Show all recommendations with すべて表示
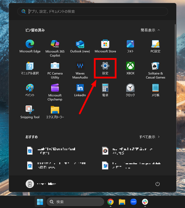The width and height of the screenshot is (185, 208). (149, 137)
